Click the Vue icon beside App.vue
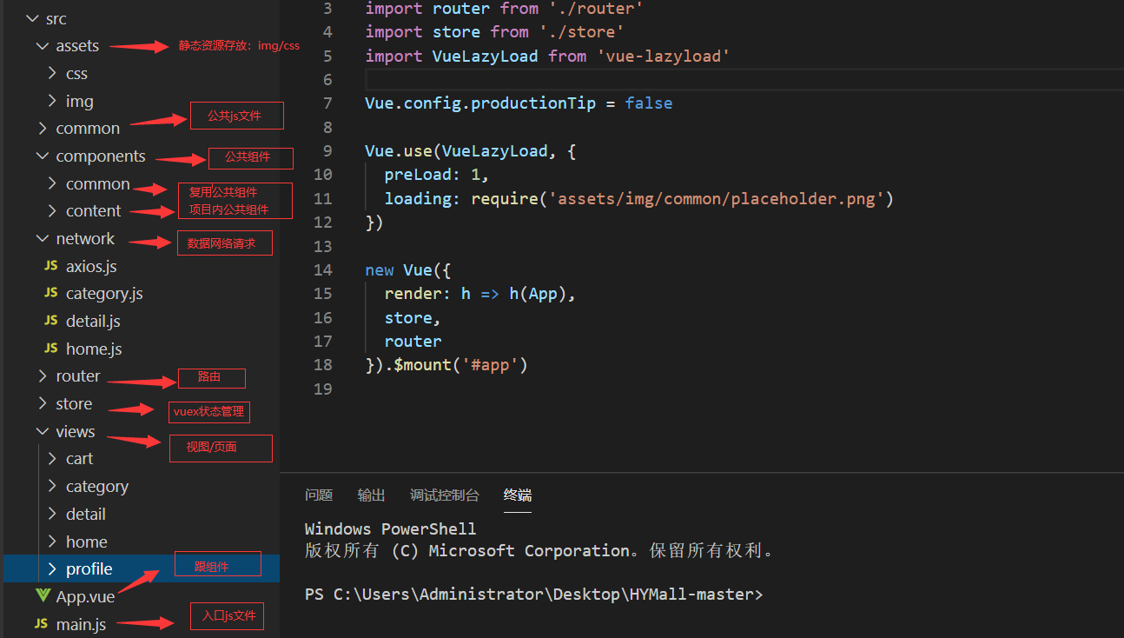This screenshot has width=1124, height=638. (43, 596)
